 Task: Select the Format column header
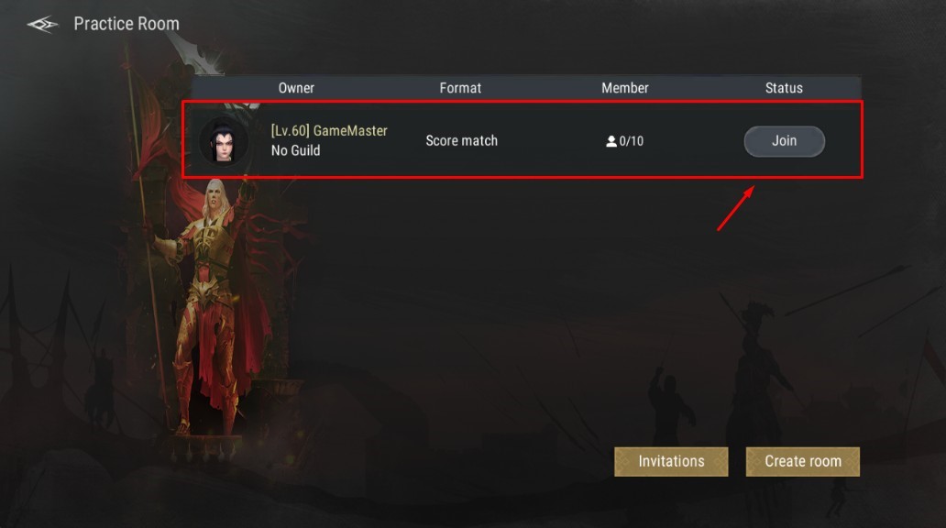coord(460,88)
